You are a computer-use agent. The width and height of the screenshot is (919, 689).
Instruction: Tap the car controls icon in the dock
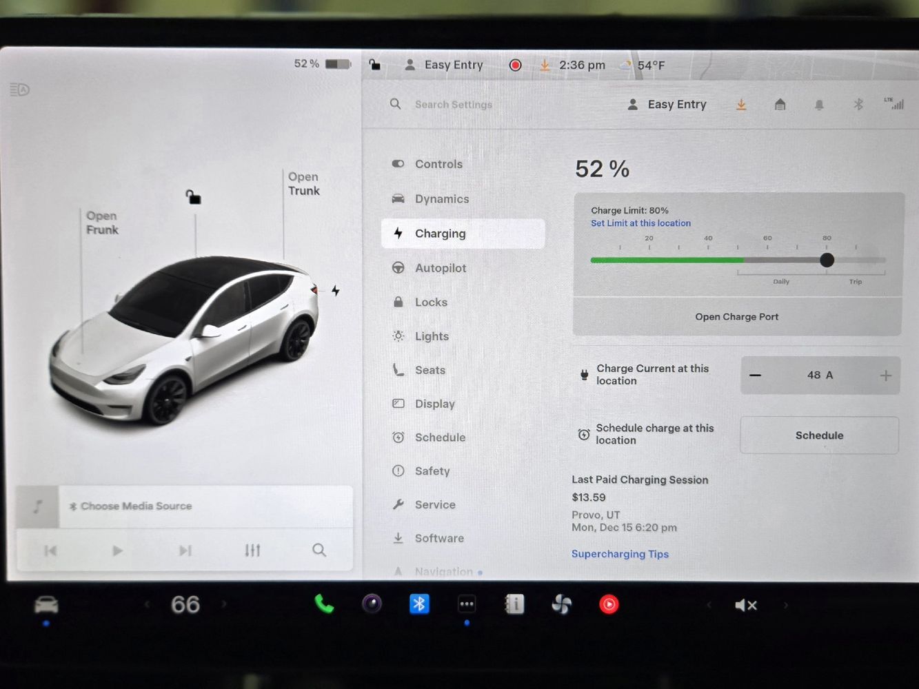tap(46, 605)
